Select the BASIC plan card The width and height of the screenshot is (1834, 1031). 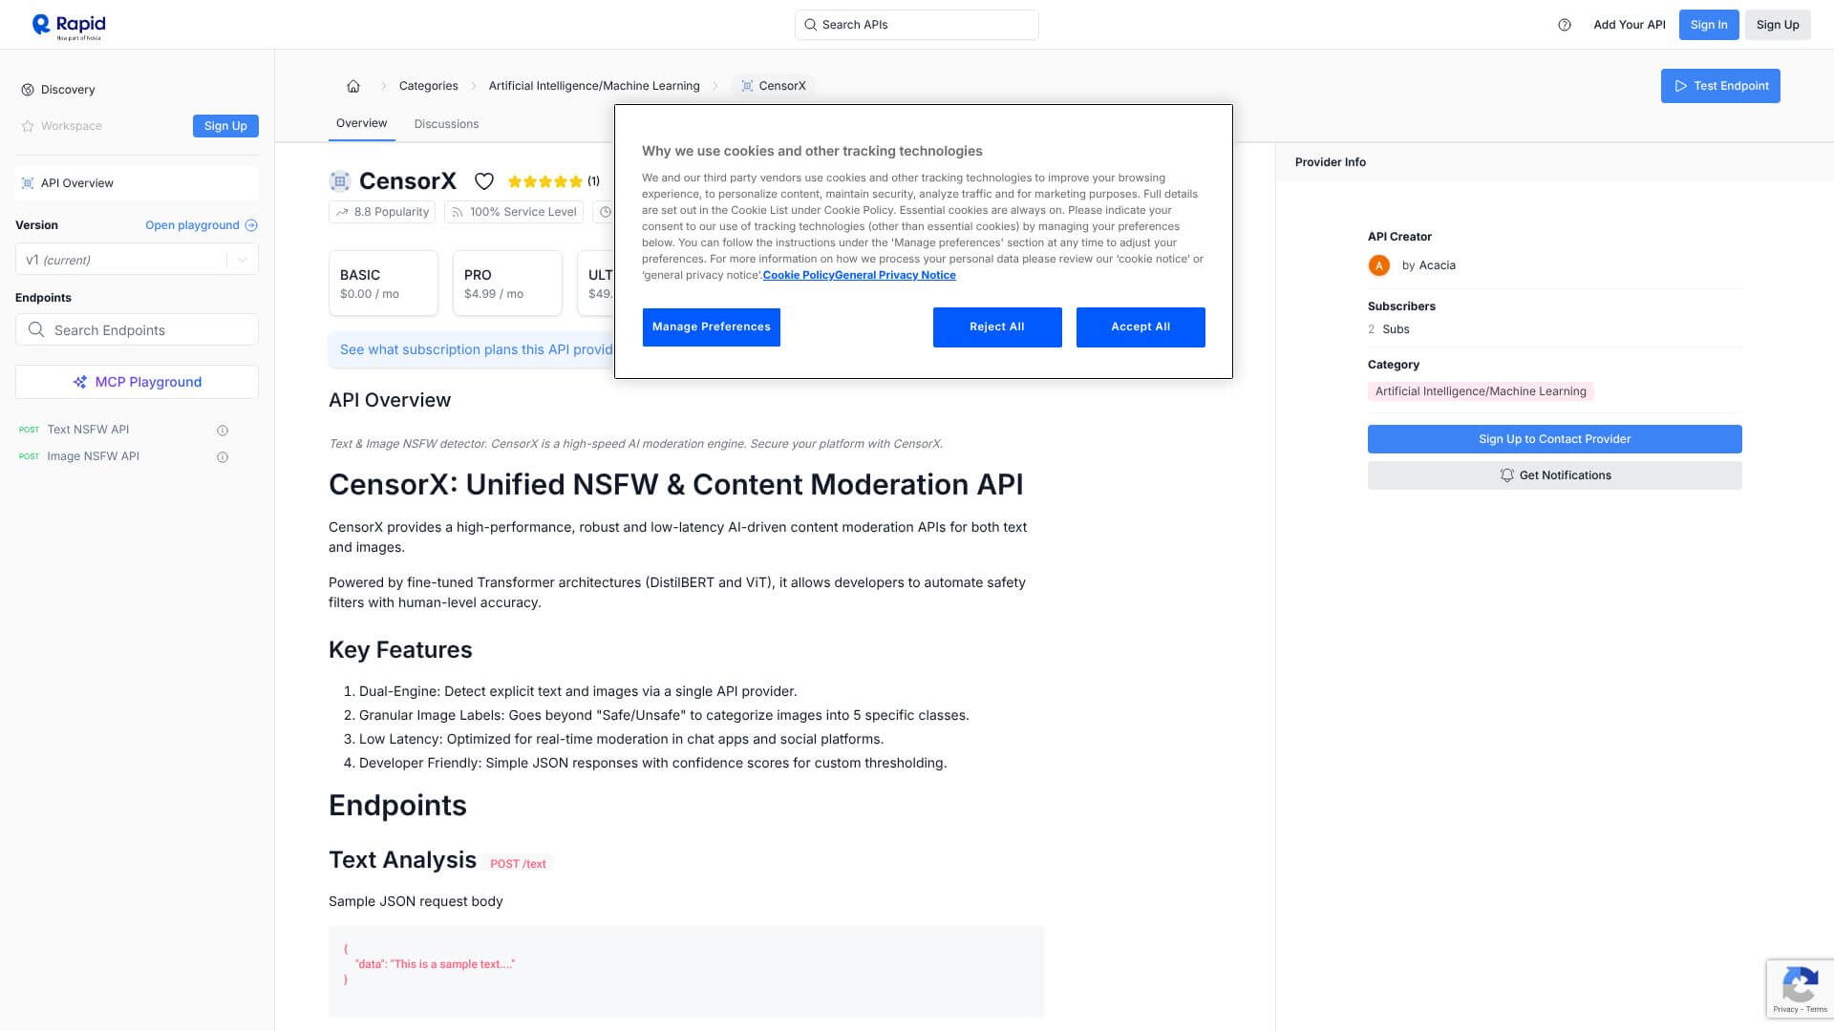(383, 284)
